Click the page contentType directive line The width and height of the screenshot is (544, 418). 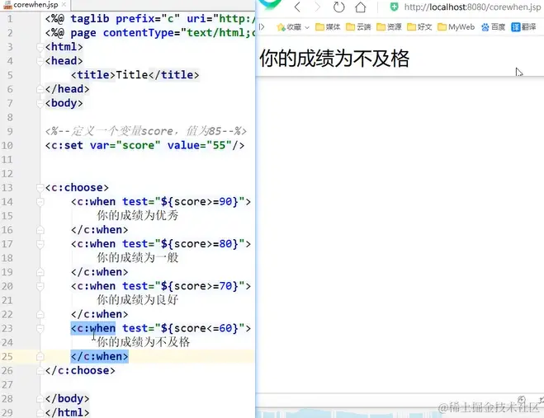tap(150, 33)
